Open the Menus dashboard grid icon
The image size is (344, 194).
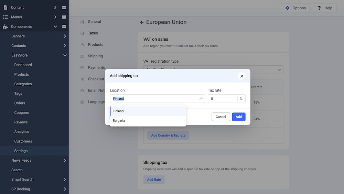[64, 17]
